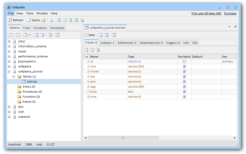Expand the mysql database node
The image size is (246, 154).
[9, 51]
